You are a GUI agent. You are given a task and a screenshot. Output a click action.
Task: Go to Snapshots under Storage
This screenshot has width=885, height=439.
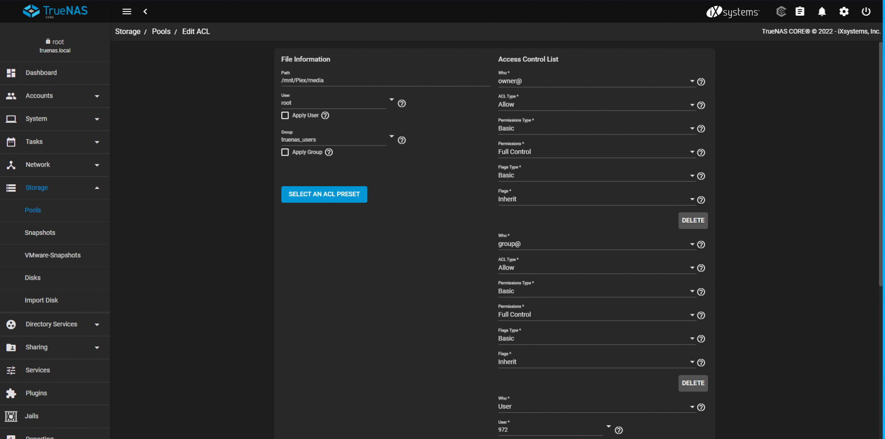point(55,233)
